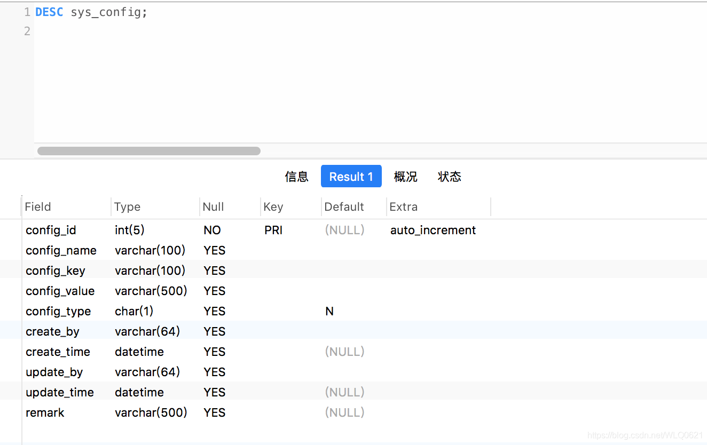Screen dimensions: 707x445
Task: Click datetime in the update_time row
Action: coord(139,392)
